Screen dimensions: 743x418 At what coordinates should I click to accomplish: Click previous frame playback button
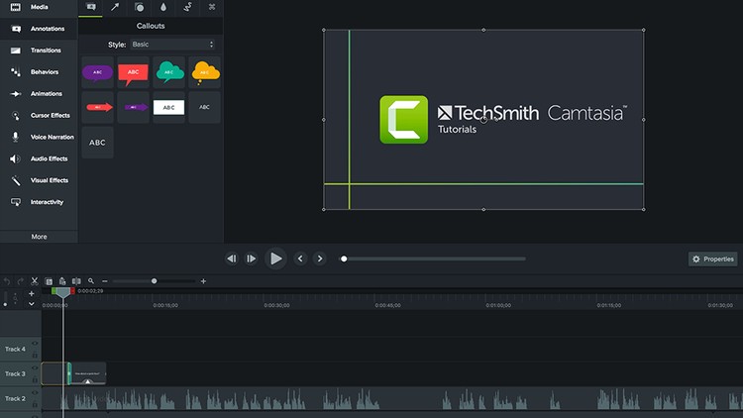[x=231, y=259]
